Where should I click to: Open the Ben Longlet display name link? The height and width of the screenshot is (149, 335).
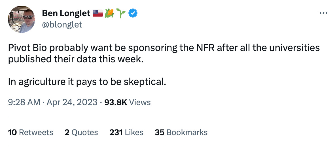(66, 13)
